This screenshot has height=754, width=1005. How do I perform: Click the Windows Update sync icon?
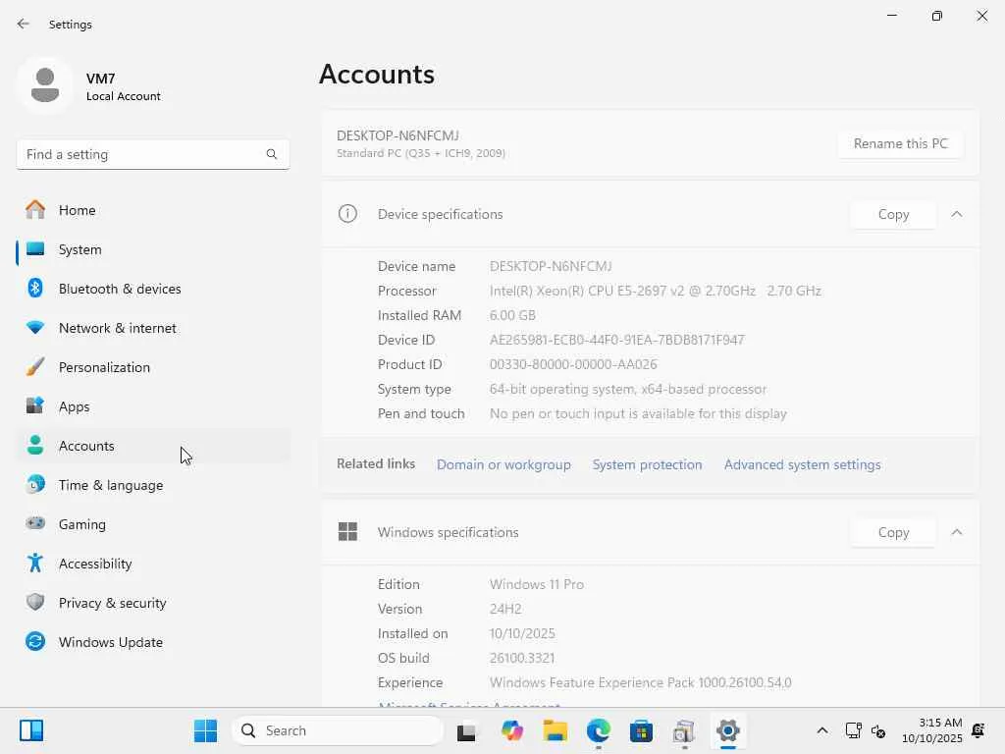[35, 641]
